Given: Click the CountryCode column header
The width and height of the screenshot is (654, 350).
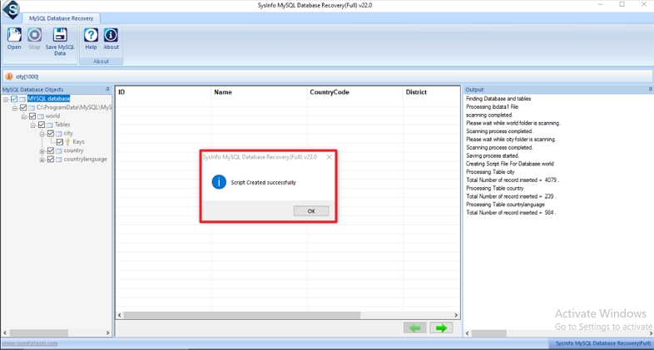Looking at the screenshot, I should 329,92.
